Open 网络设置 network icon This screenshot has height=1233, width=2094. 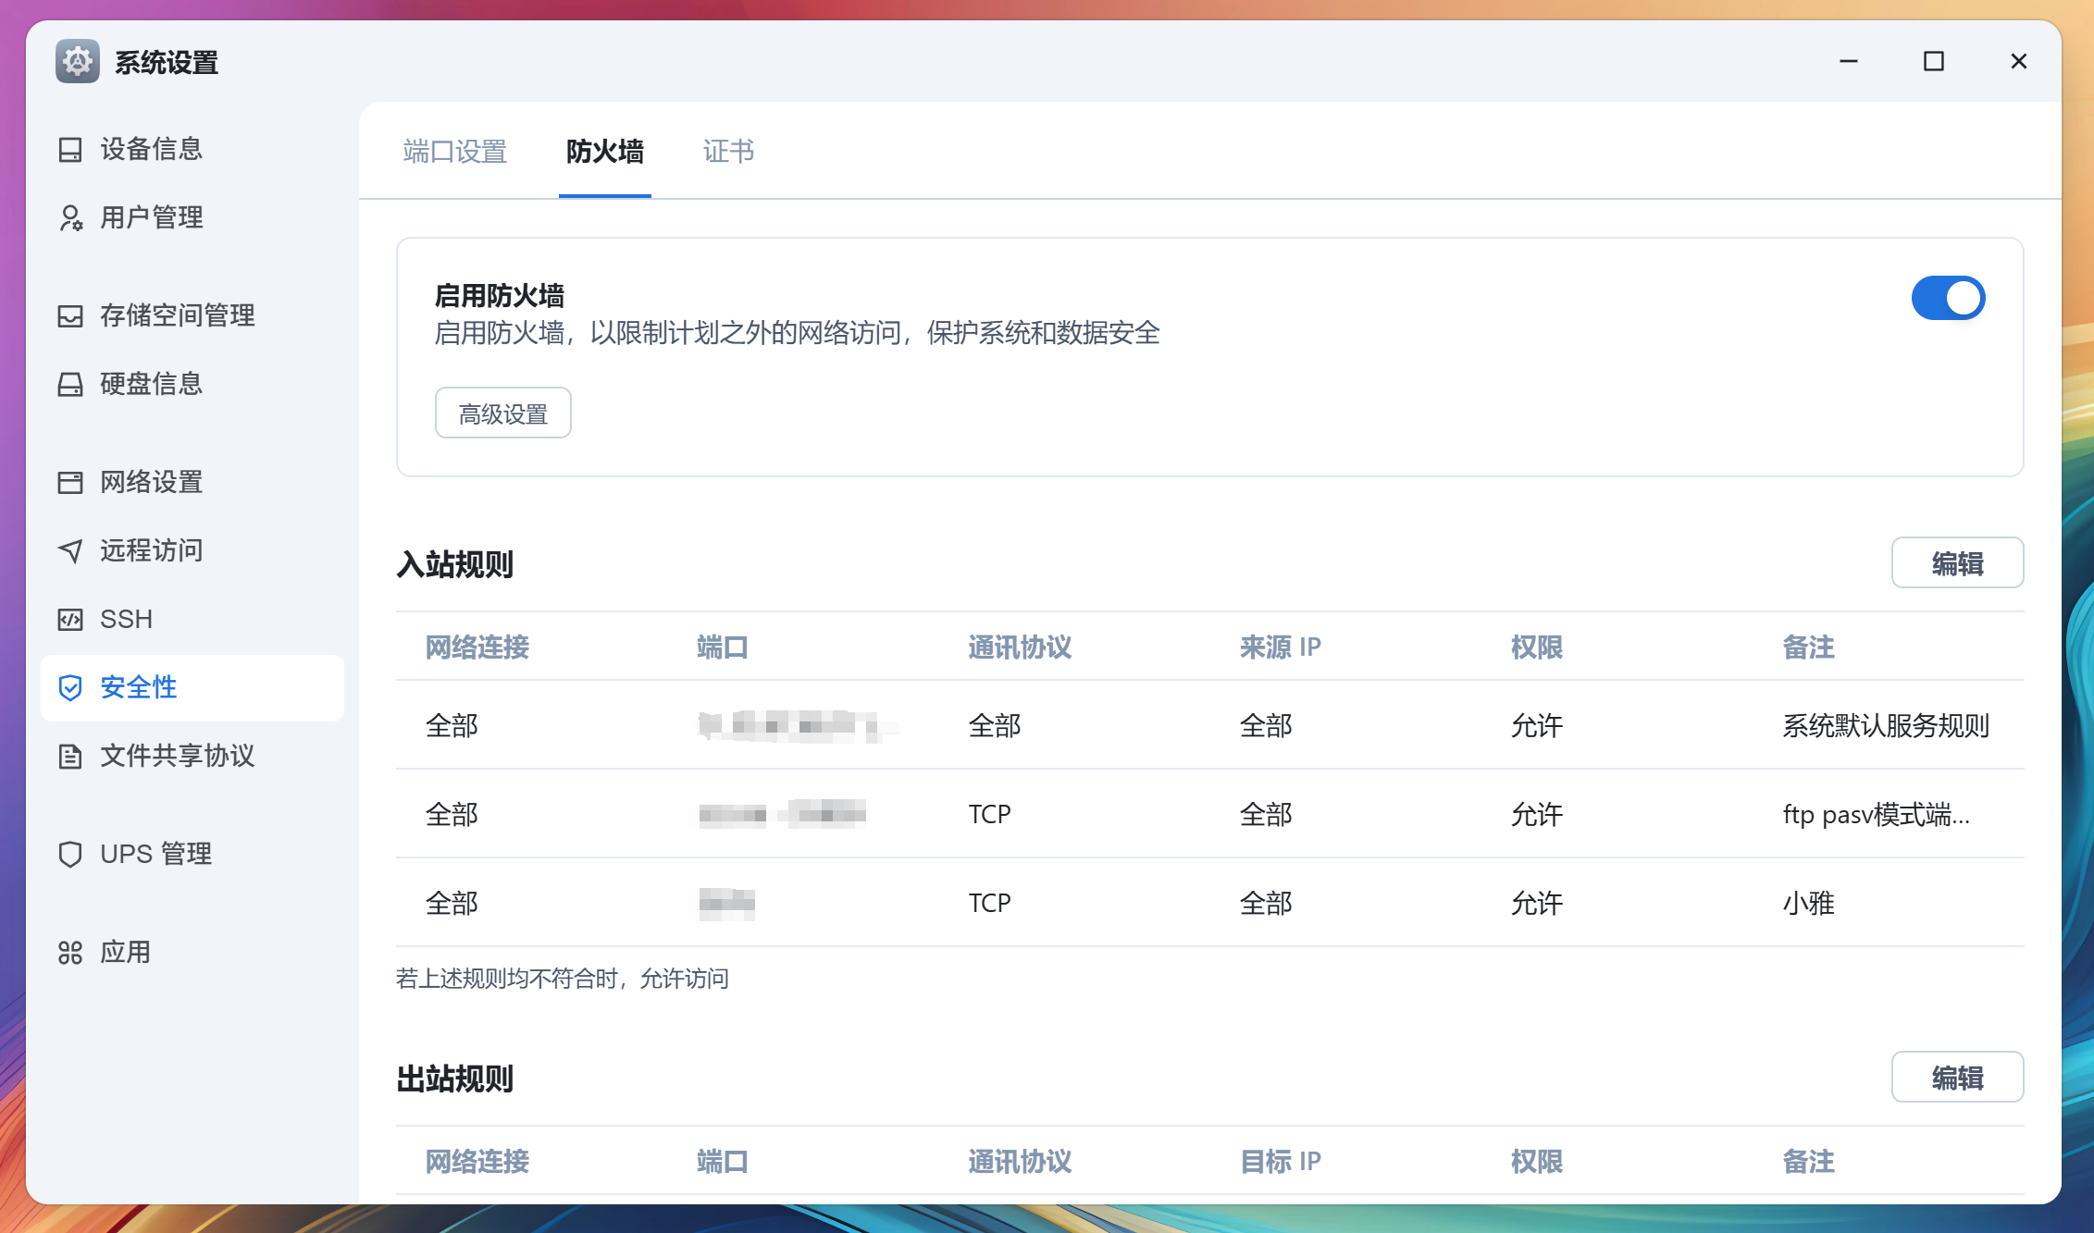pyautogui.click(x=70, y=482)
